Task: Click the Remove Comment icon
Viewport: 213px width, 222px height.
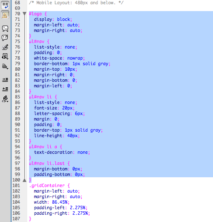Action: pos(5,37)
